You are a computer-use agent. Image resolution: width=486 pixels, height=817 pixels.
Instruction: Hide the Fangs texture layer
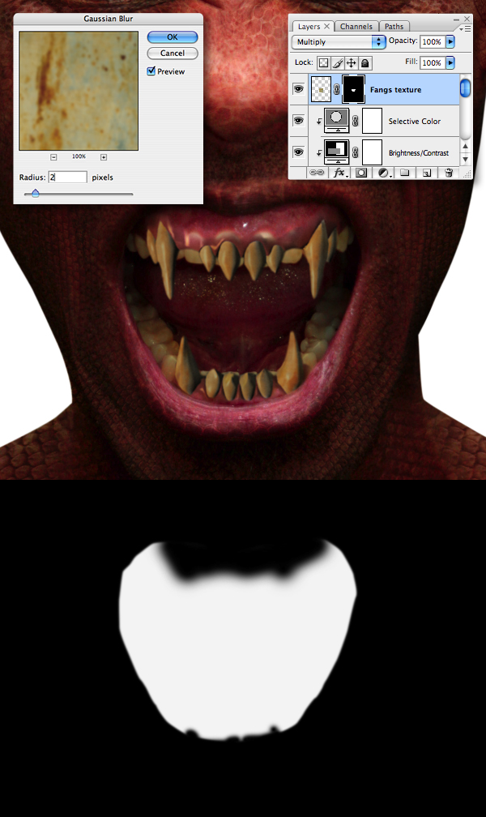298,89
